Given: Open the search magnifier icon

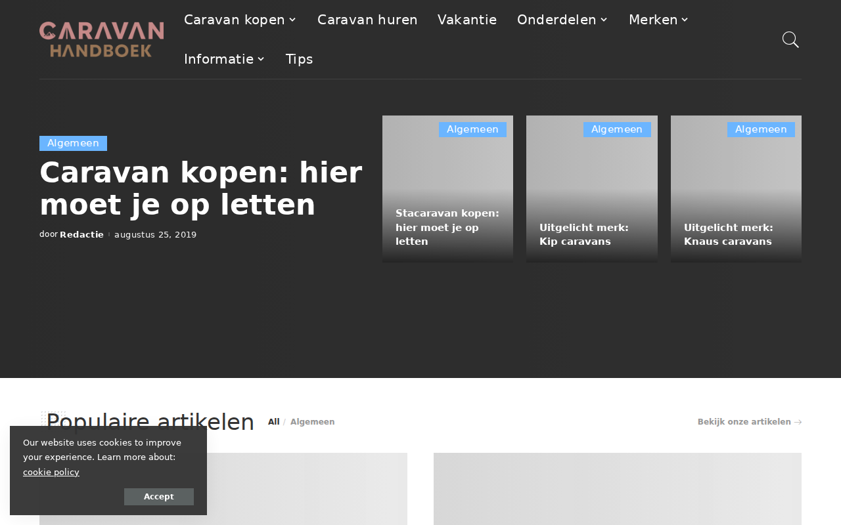Looking at the screenshot, I should pos(790,39).
